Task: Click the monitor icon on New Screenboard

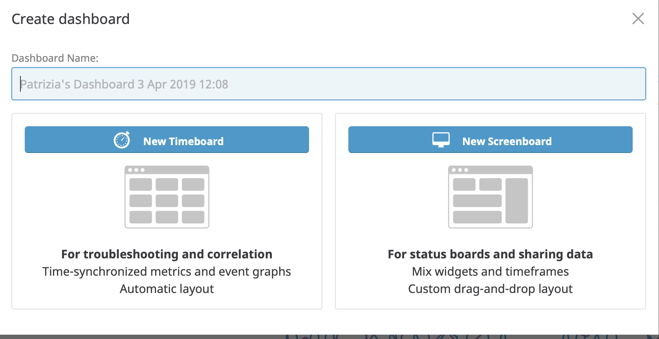Action: [x=441, y=140]
